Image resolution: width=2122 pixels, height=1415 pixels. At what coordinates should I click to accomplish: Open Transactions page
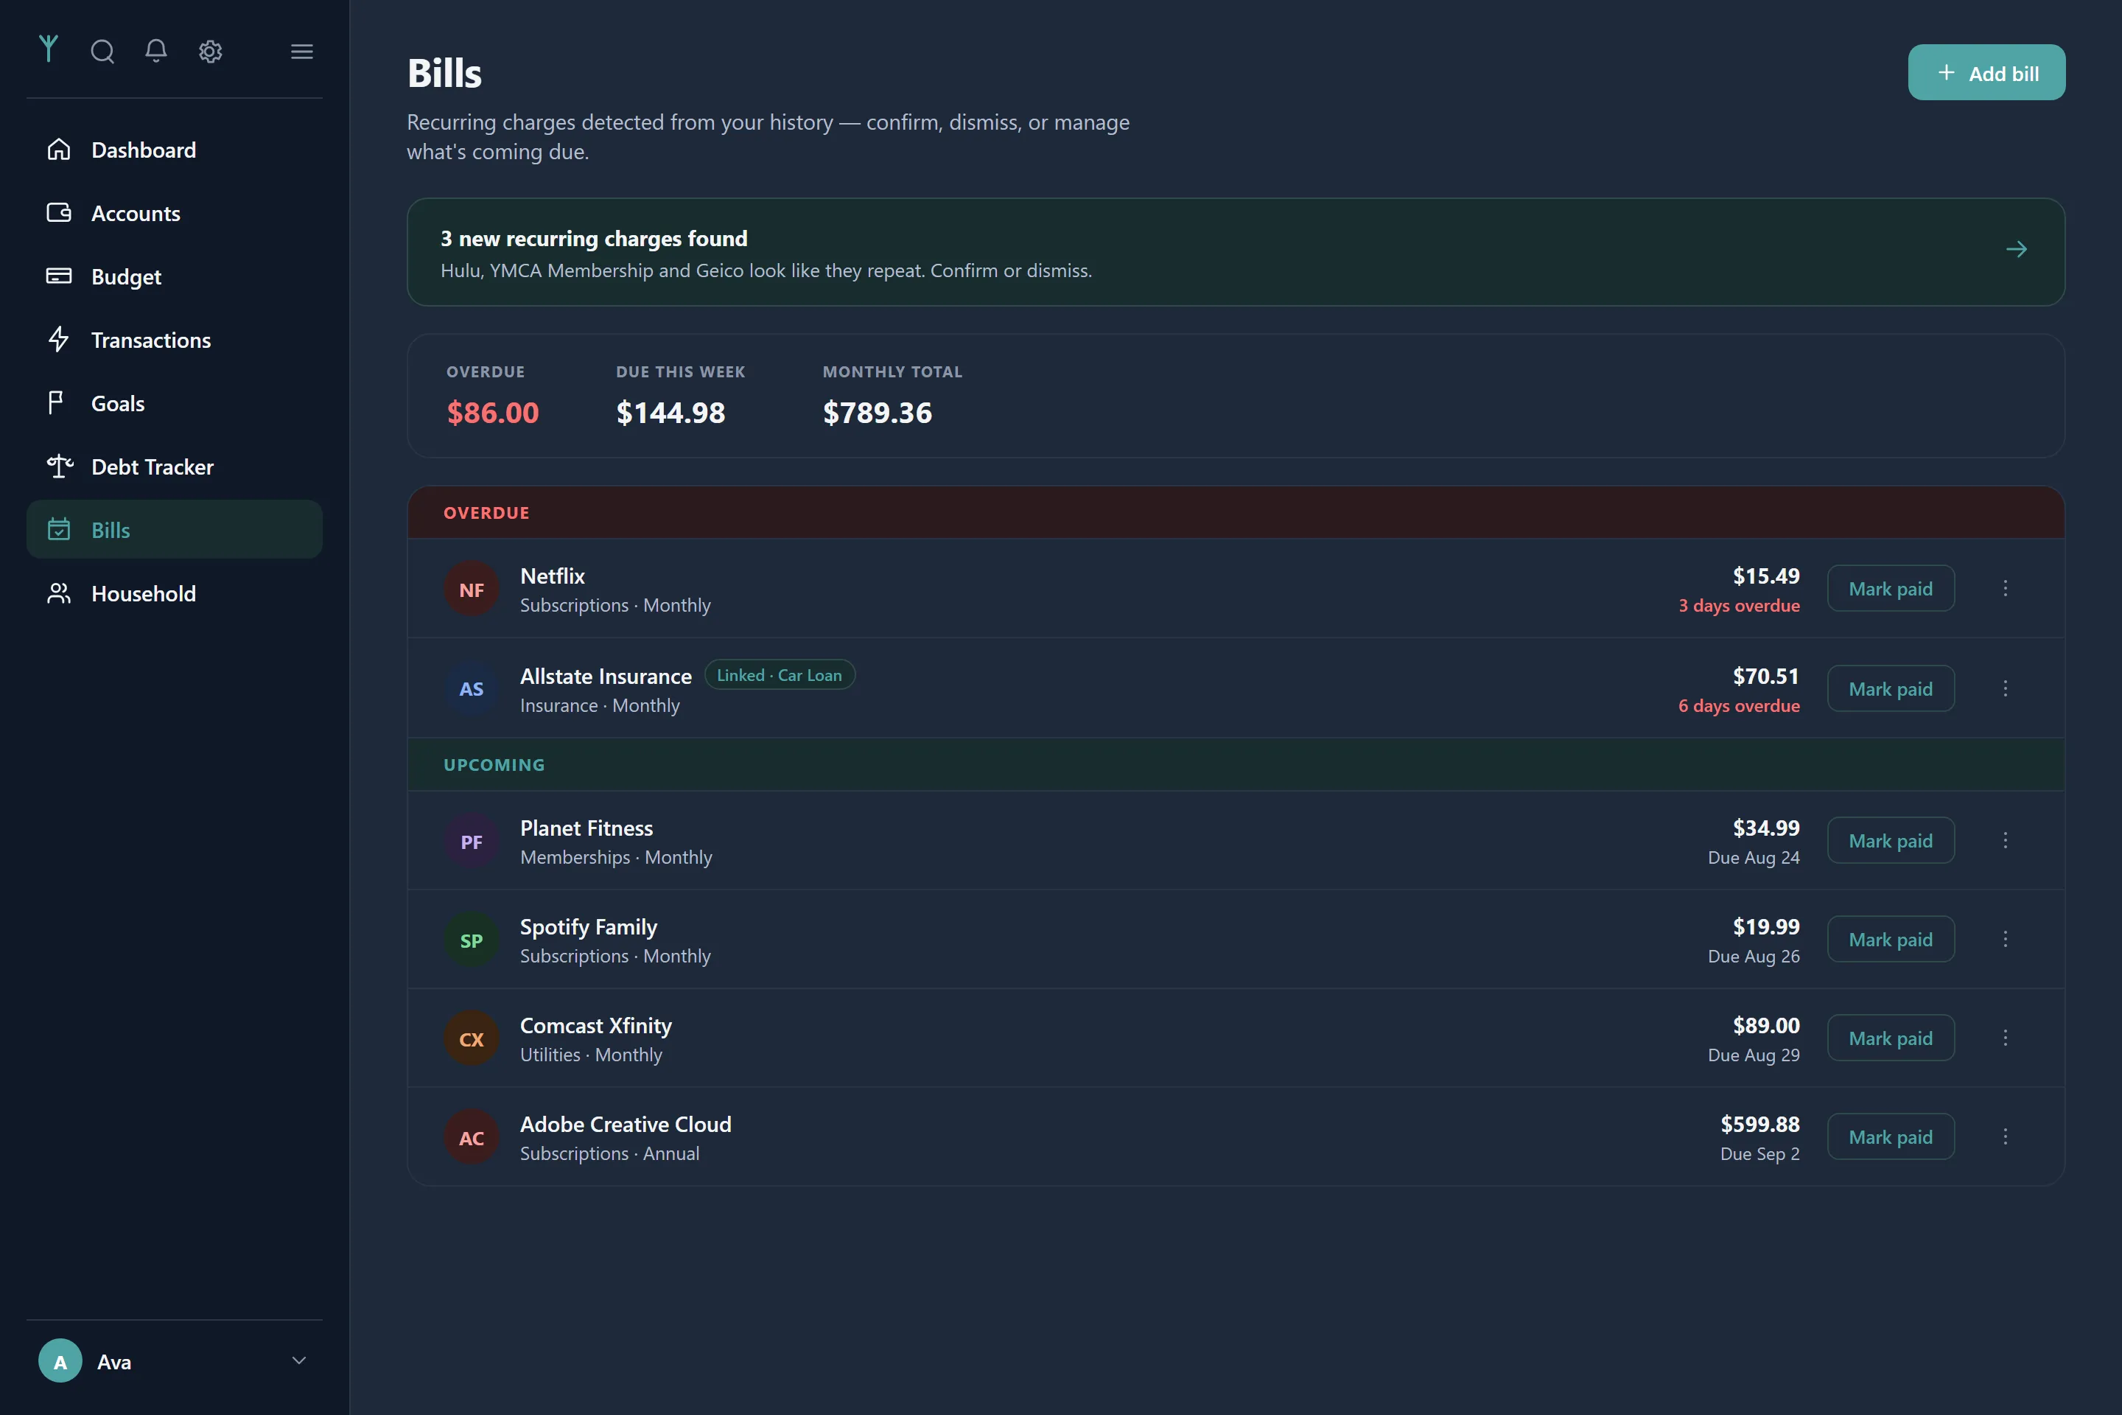[x=174, y=339]
